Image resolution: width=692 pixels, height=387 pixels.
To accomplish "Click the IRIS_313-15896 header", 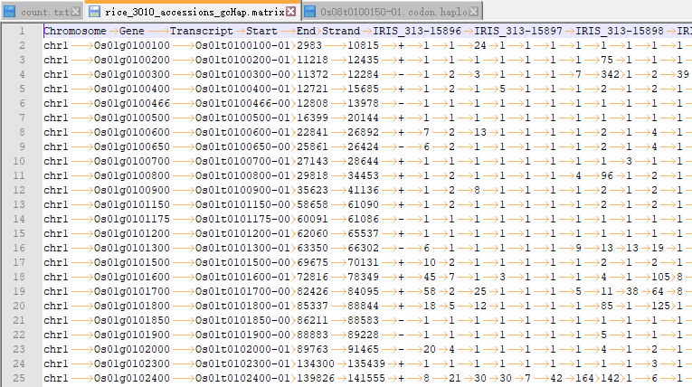I will tap(417, 31).
